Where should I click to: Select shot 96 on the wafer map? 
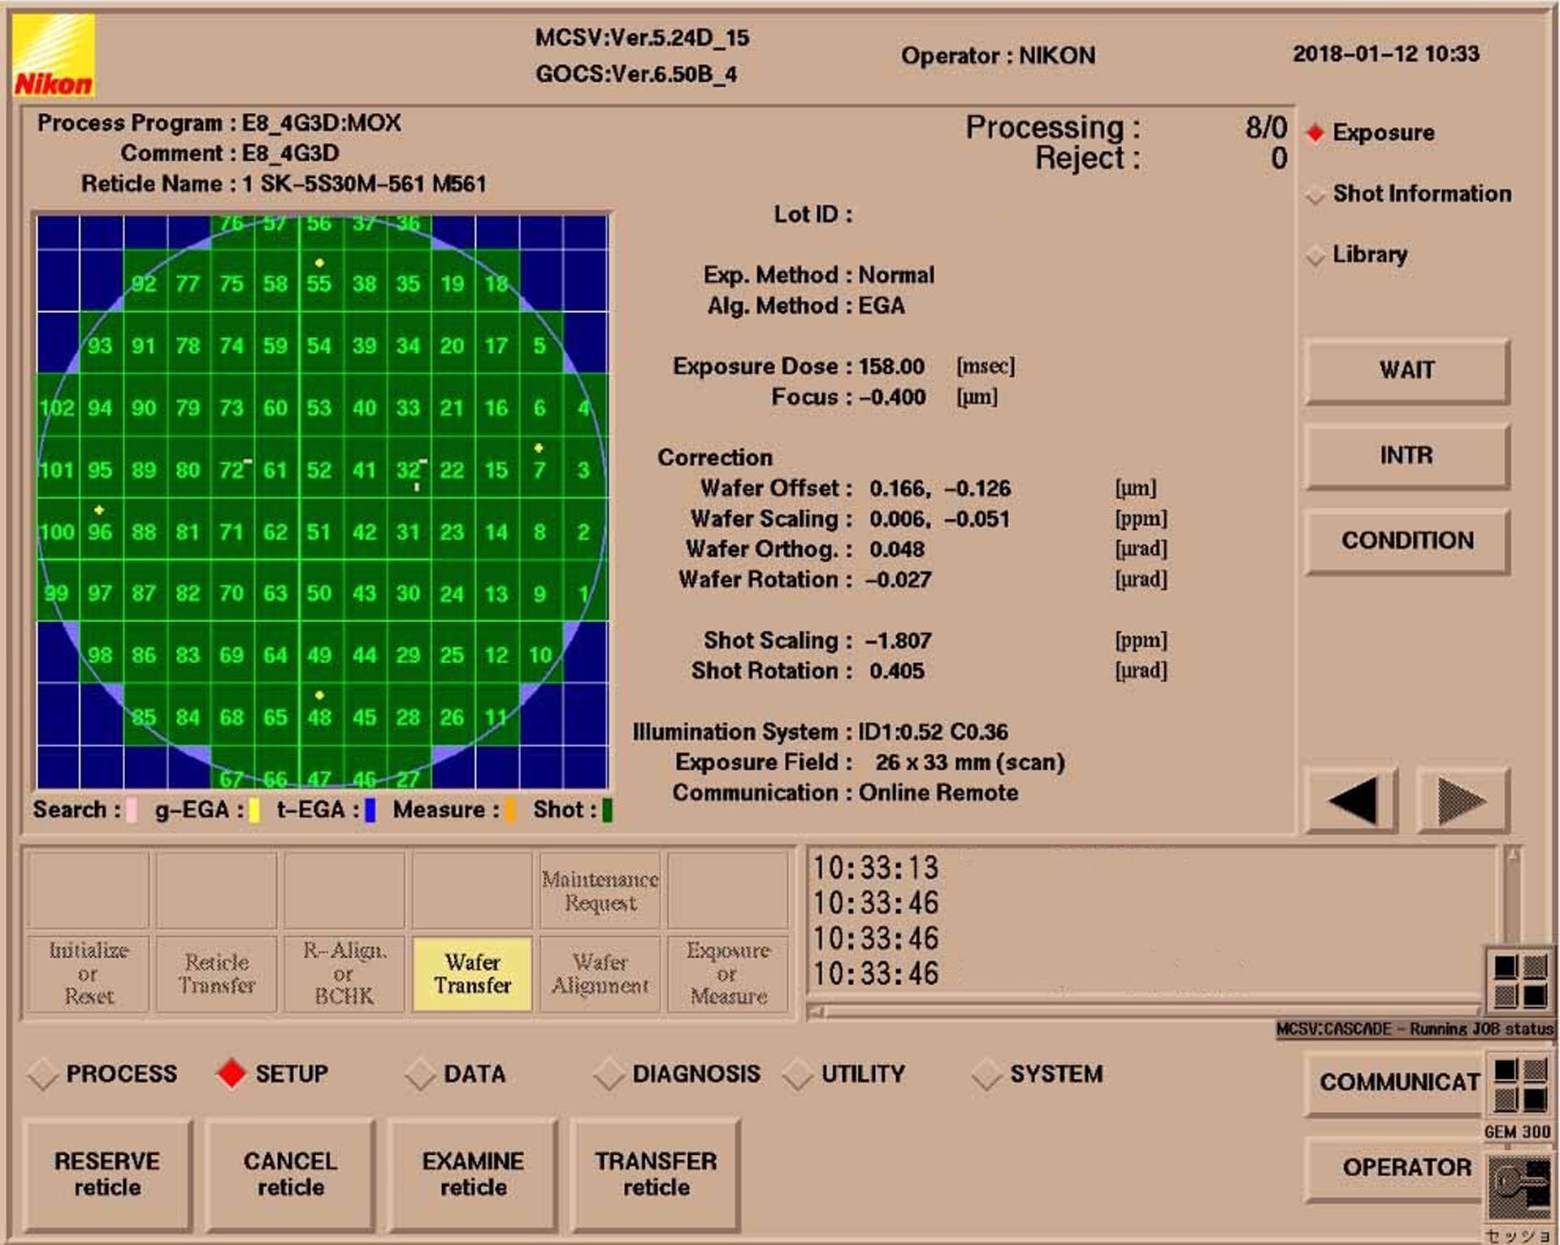[x=100, y=529]
